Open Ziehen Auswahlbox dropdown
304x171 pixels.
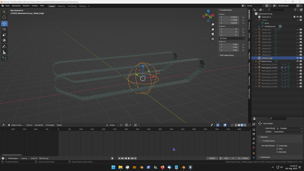pos(288,132)
